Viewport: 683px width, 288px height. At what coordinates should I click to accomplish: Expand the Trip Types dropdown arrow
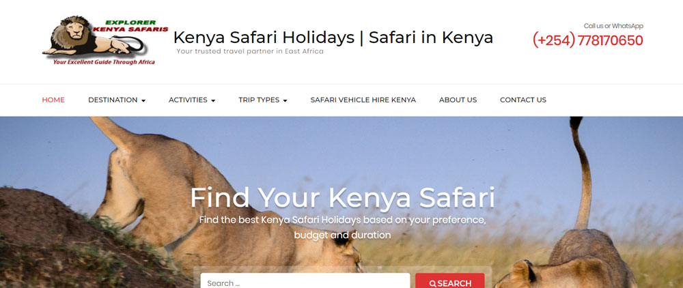(x=285, y=100)
